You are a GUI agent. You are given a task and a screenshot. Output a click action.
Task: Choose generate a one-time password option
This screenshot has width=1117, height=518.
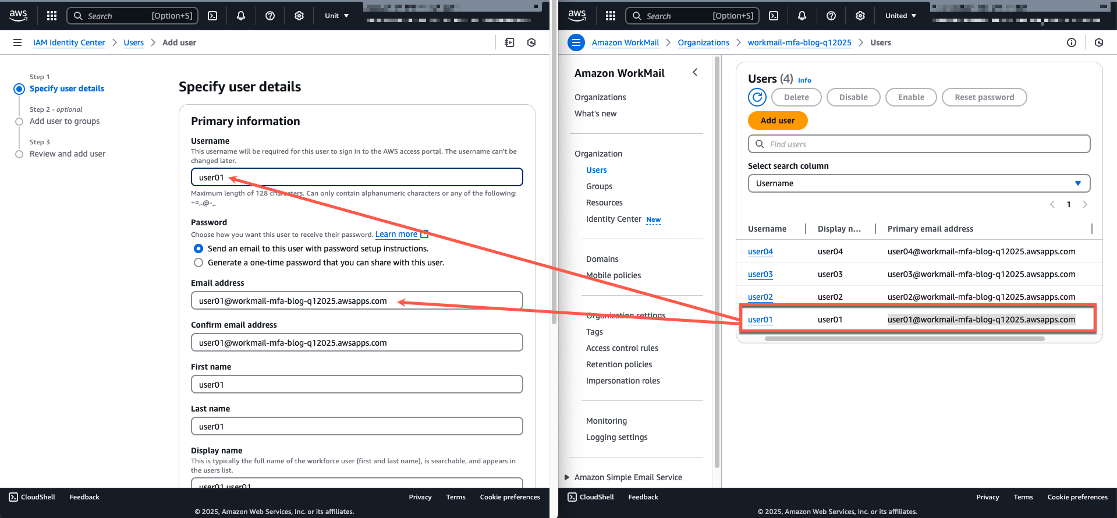tap(198, 262)
